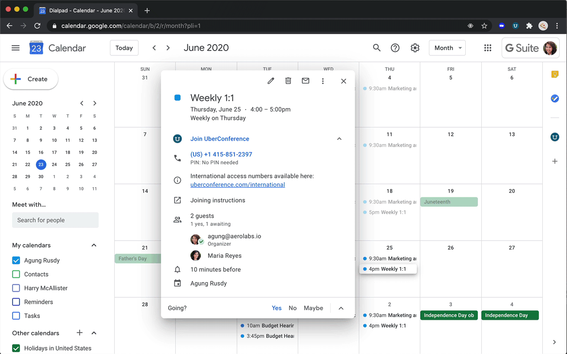
Task: Open the Support help icon
Action: pyautogui.click(x=395, y=48)
